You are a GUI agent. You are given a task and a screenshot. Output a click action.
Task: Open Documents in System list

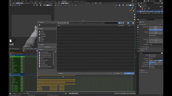(43, 35)
